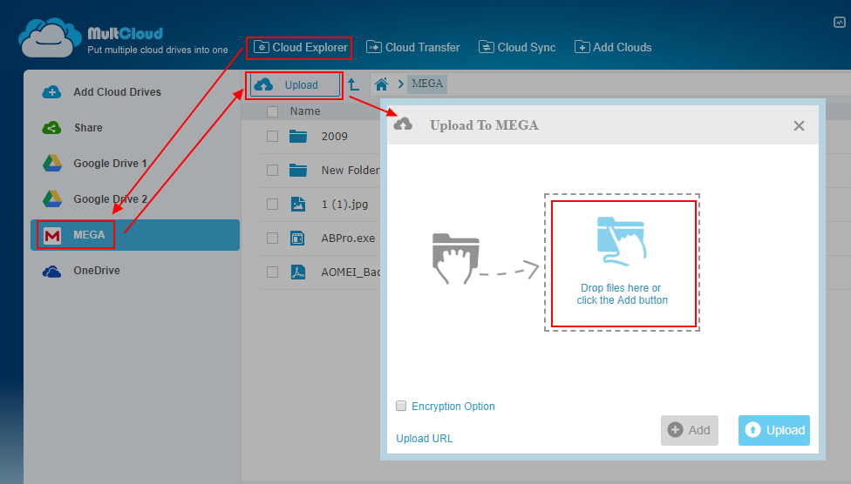Click the green Share icon

tap(51, 128)
